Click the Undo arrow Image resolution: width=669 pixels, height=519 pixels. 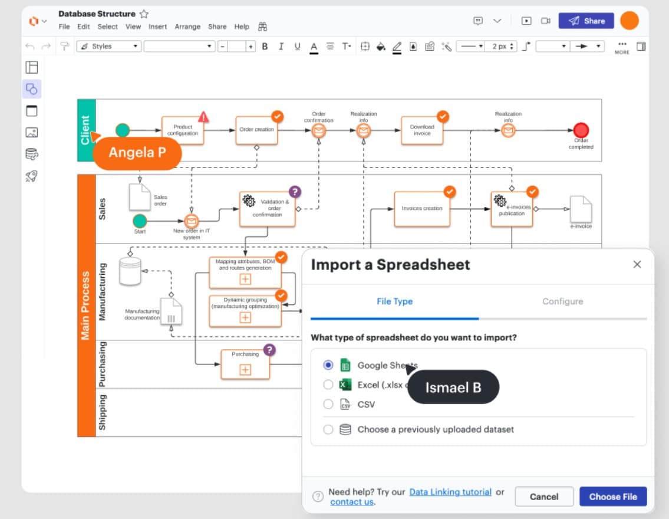click(30, 46)
